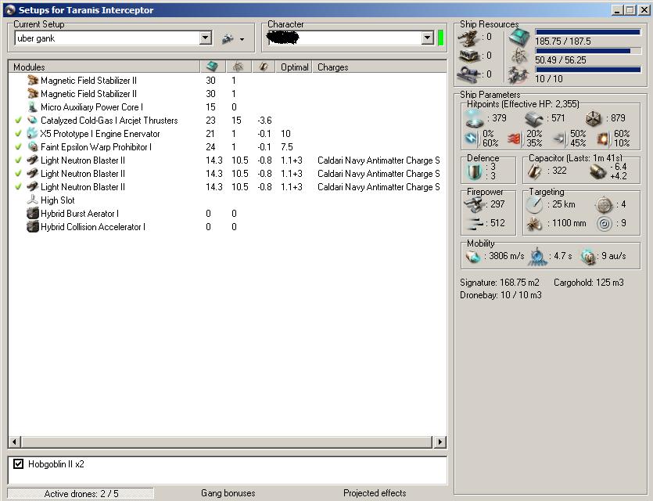Click the max velocity icon showing 3806 m/s
653x501 pixels.
[473, 257]
